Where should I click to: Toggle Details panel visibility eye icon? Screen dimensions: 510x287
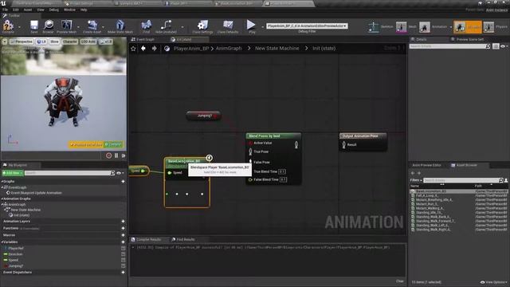click(503, 46)
